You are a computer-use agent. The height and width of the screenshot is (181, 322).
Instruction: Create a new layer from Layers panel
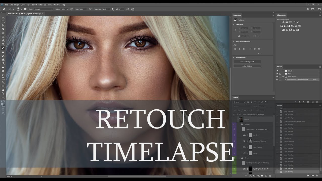coord(266,176)
